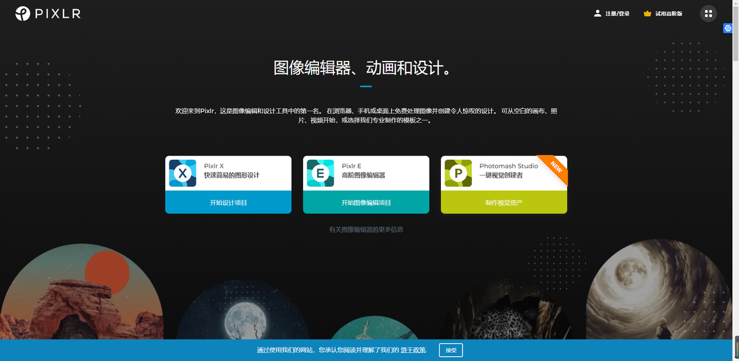Click the 欢迎来到Pixlr welcome paragraph

click(x=366, y=116)
